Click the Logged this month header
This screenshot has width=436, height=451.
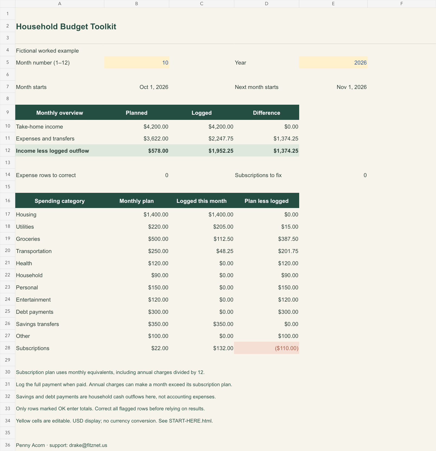coord(202,201)
